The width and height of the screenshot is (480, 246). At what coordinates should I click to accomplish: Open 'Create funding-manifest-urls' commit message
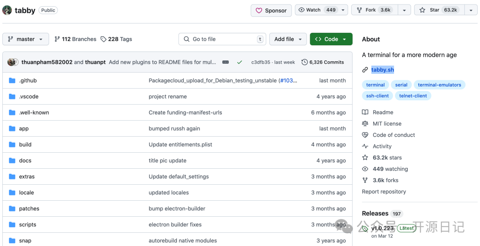(x=185, y=113)
